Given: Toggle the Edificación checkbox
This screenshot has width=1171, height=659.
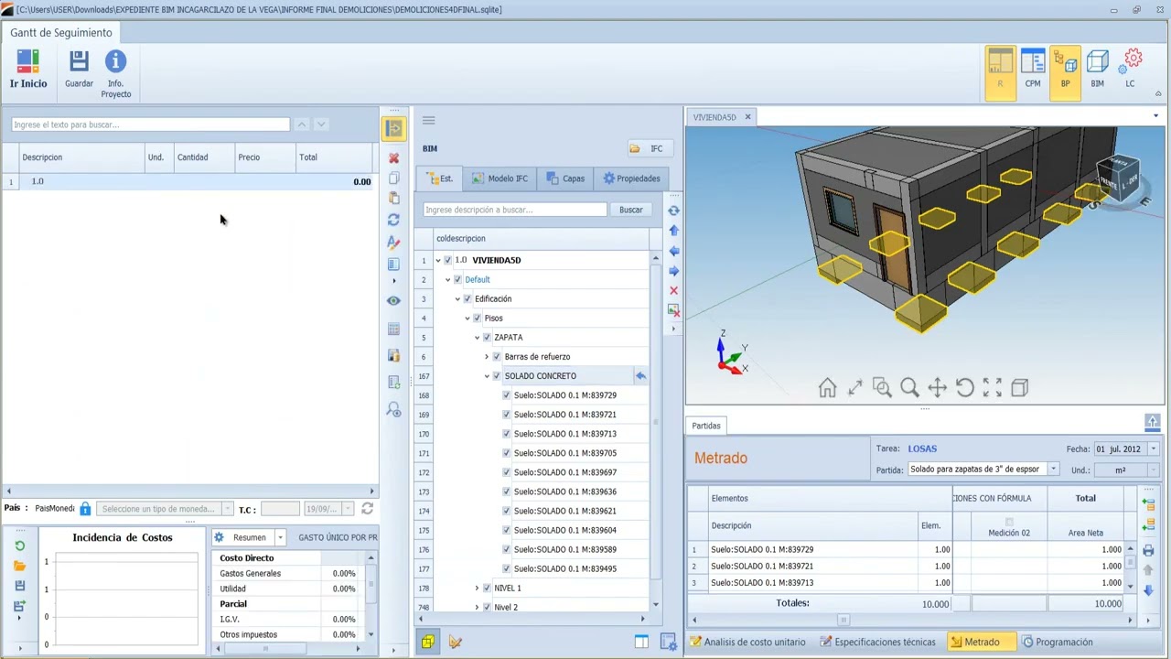Looking at the screenshot, I should [x=467, y=298].
